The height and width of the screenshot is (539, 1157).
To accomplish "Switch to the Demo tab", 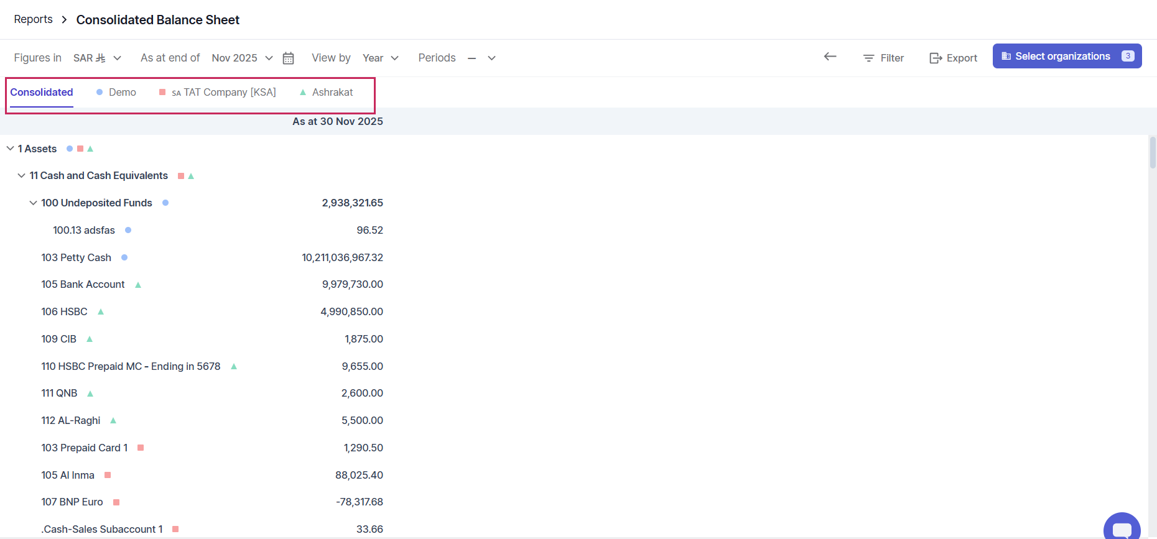I will coord(116,92).
